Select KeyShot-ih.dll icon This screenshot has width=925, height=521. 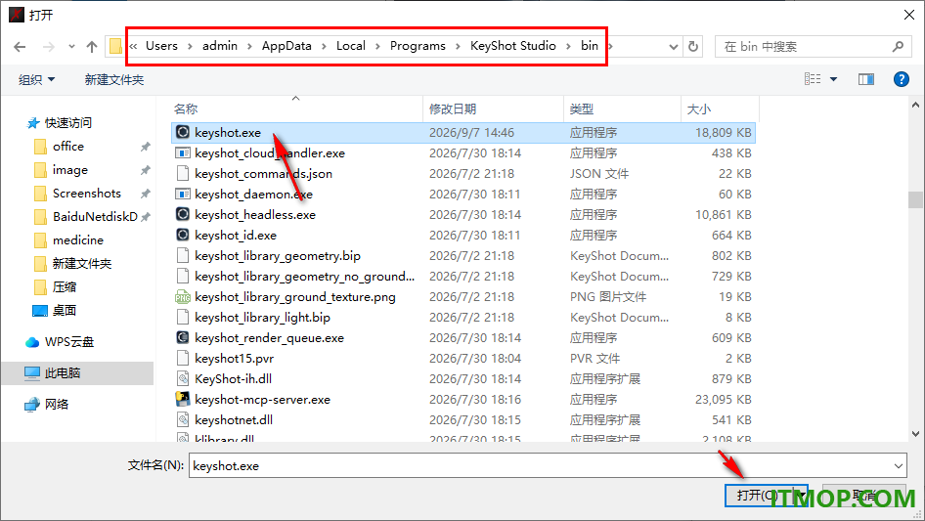coord(183,379)
